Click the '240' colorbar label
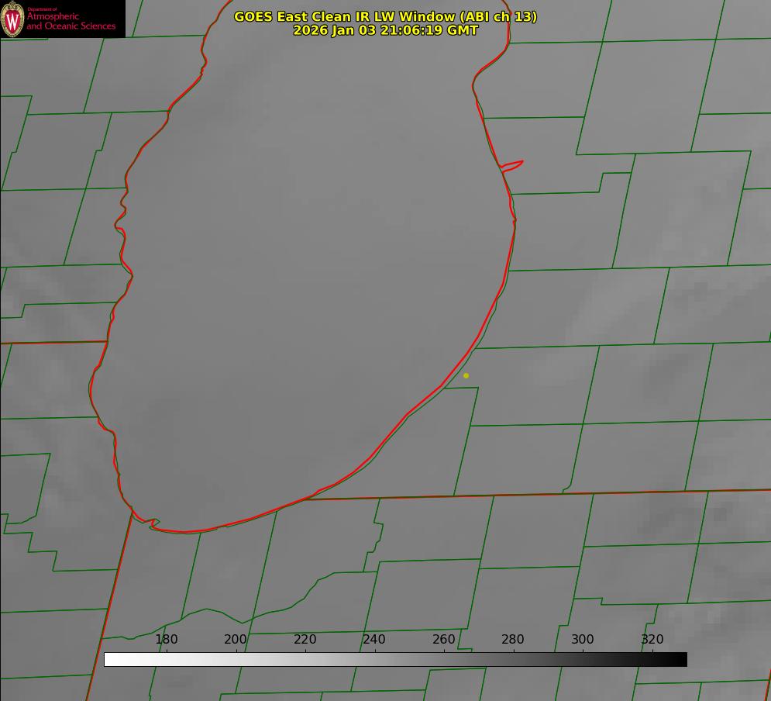The width and height of the screenshot is (771, 701). 374,639
